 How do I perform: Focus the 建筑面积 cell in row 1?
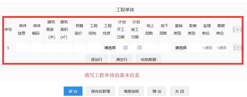pyautogui.click(x=66, y=48)
